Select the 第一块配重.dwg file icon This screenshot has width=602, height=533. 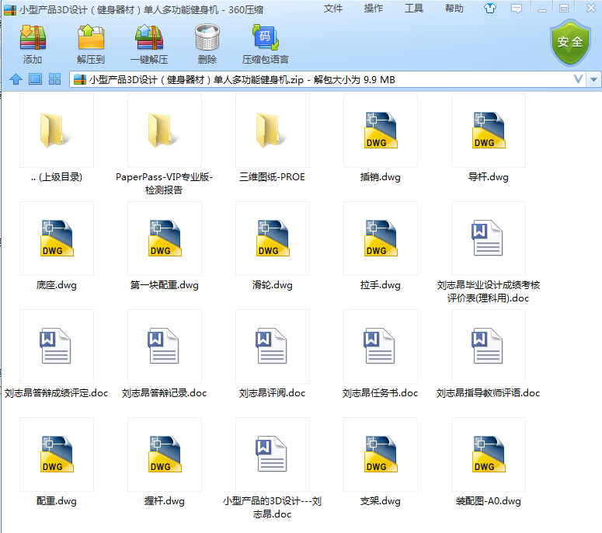pyautogui.click(x=165, y=239)
